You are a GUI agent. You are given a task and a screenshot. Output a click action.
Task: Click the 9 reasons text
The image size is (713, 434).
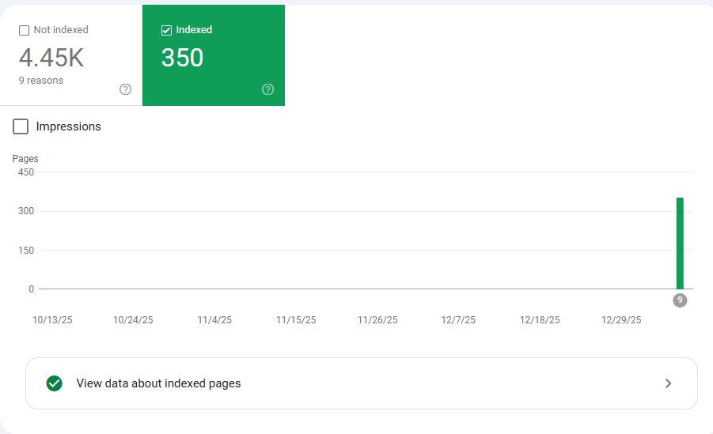[41, 81]
